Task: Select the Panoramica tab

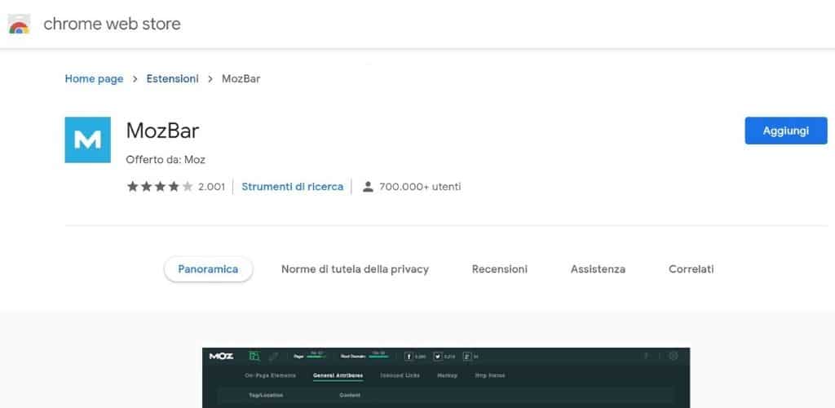Action: point(209,269)
